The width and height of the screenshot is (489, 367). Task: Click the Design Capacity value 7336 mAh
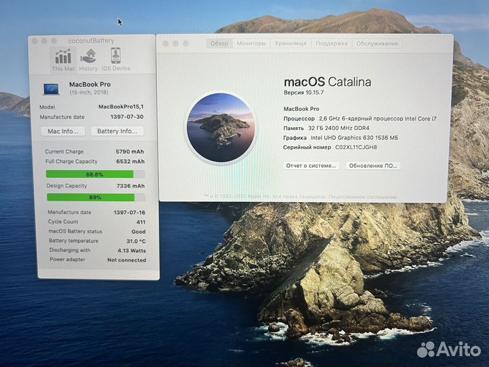click(130, 186)
